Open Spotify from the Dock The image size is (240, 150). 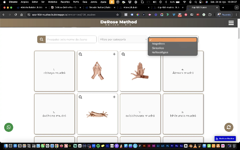[98, 146]
